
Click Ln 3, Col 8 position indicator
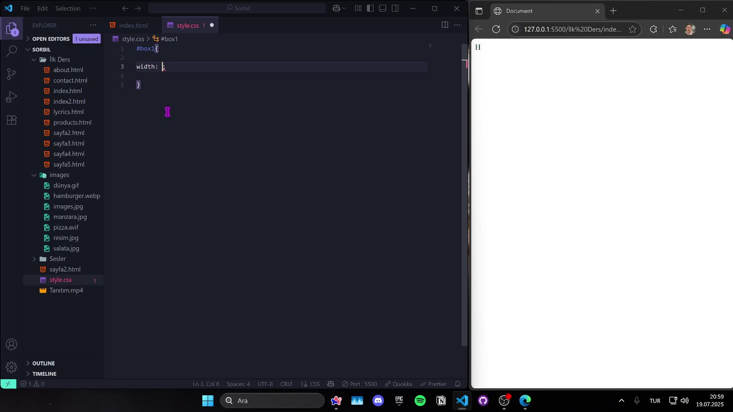(206, 384)
